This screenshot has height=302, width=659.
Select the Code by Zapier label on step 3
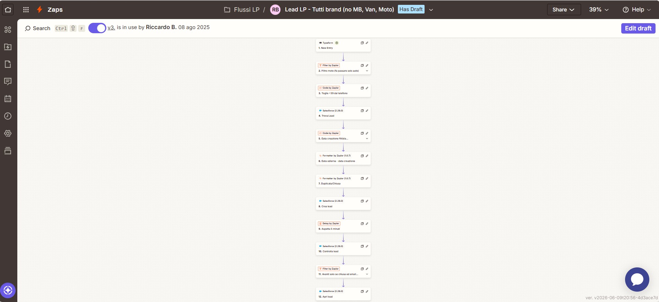329,88
